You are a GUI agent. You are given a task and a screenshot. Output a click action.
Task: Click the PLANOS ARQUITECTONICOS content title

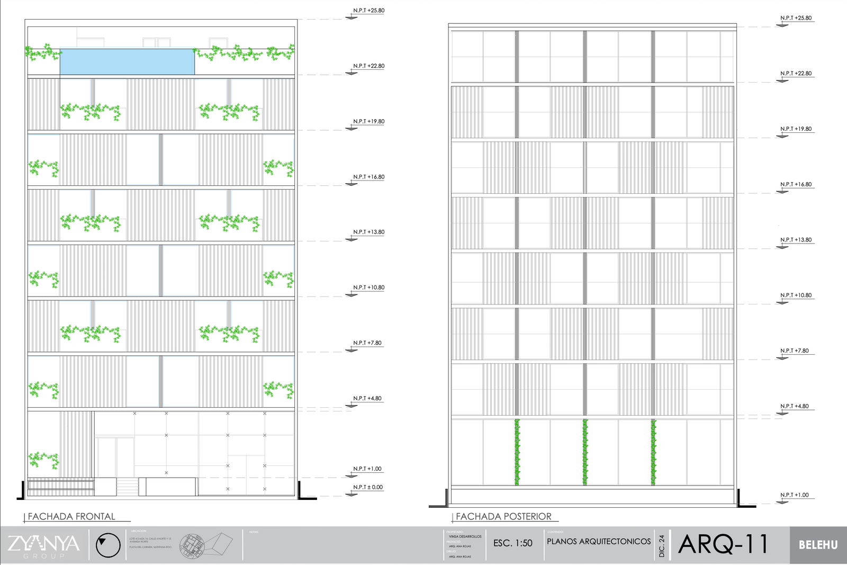coord(599,541)
